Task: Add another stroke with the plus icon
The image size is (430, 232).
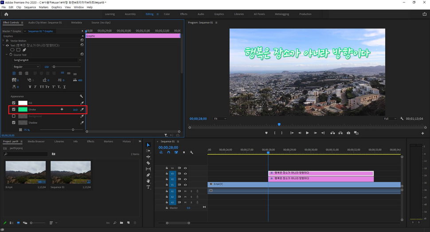Action: click(62, 109)
